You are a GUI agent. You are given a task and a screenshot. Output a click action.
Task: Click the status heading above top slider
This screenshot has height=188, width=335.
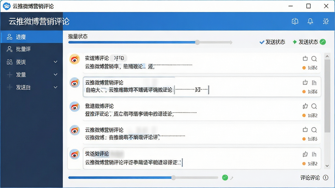click(78, 36)
